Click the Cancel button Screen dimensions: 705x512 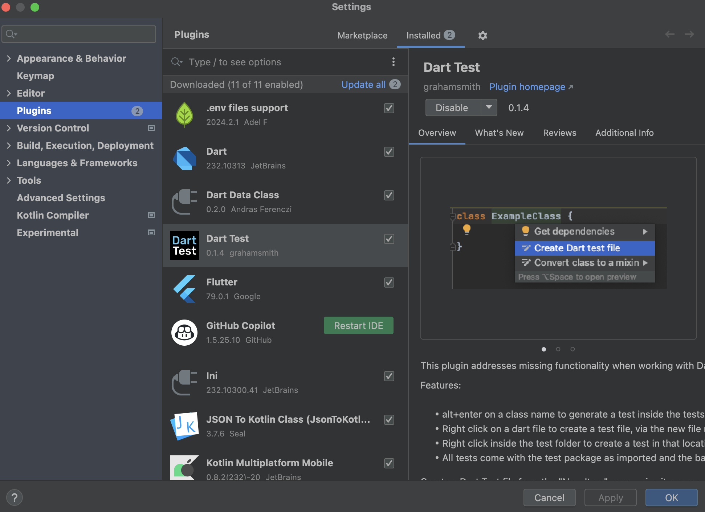tap(549, 497)
